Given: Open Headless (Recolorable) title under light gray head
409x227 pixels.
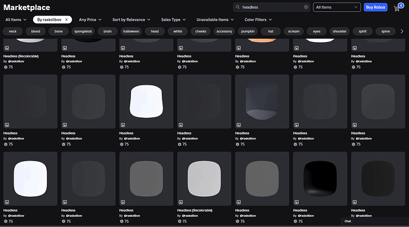Looking at the screenshot, I should [194, 210].
